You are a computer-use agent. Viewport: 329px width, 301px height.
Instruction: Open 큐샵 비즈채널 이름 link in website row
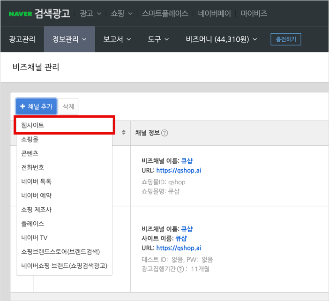pos(187,229)
